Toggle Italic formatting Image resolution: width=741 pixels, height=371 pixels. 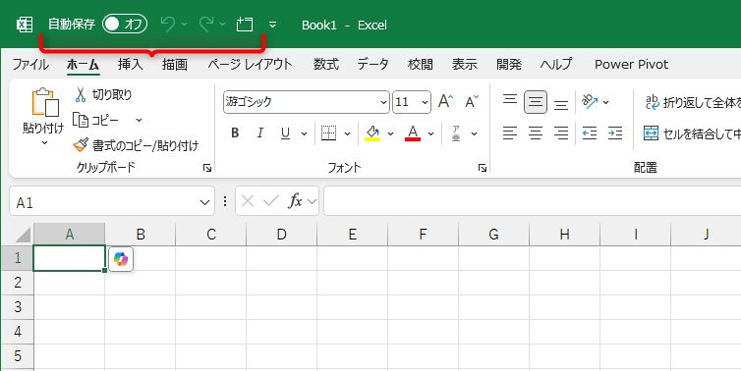(x=259, y=133)
